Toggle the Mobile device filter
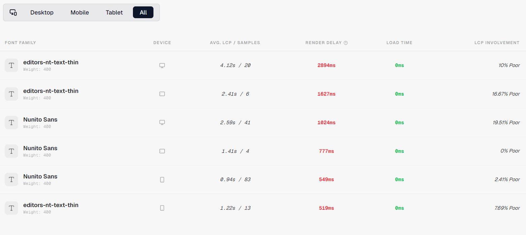The image size is (526, 235). click(79, 12)
